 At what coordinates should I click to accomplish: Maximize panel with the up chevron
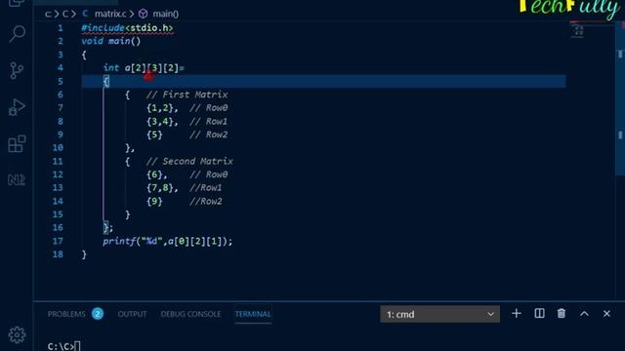[x=584, y=314]
